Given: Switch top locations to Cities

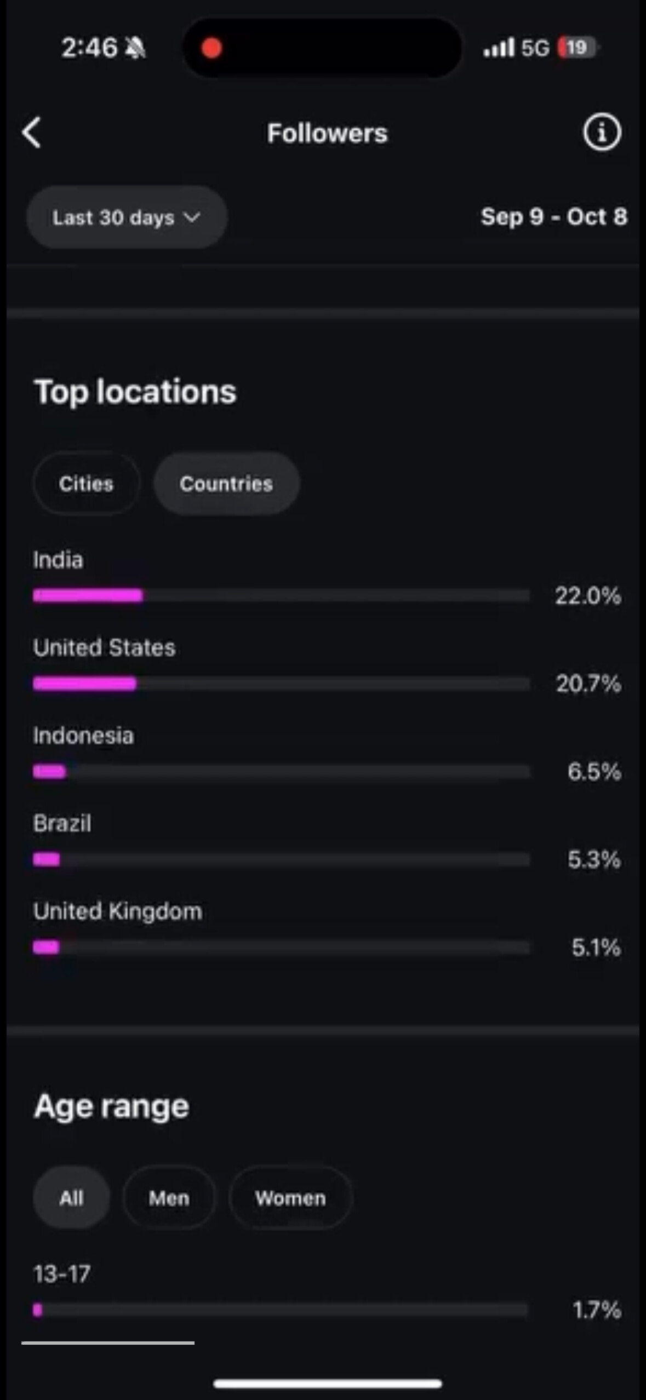Looking at the screenshot, I should click(87, 484).
